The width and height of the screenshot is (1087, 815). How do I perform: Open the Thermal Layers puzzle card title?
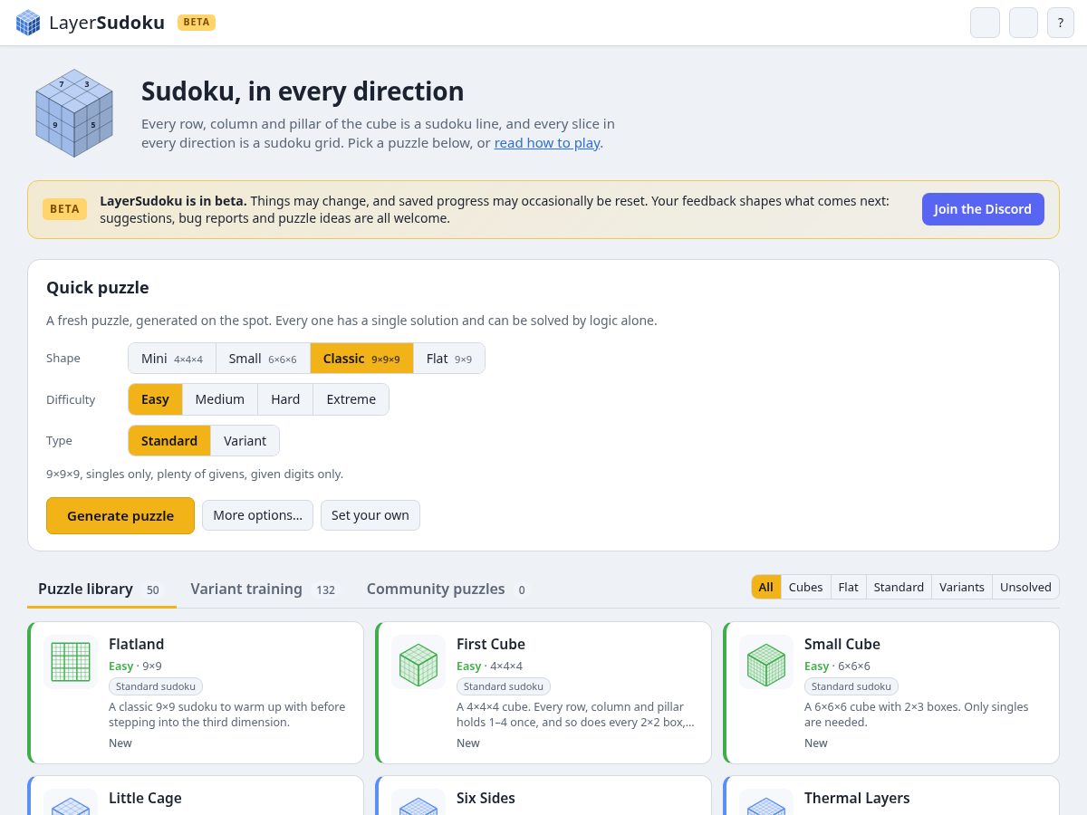click(857, 798)
